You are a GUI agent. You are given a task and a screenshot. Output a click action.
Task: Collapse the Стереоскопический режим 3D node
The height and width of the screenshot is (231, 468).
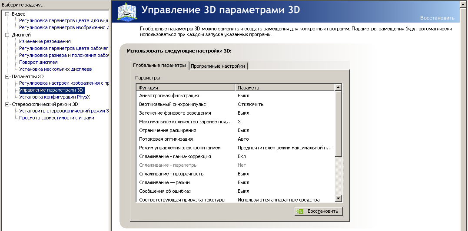click(x=7, y=104)
